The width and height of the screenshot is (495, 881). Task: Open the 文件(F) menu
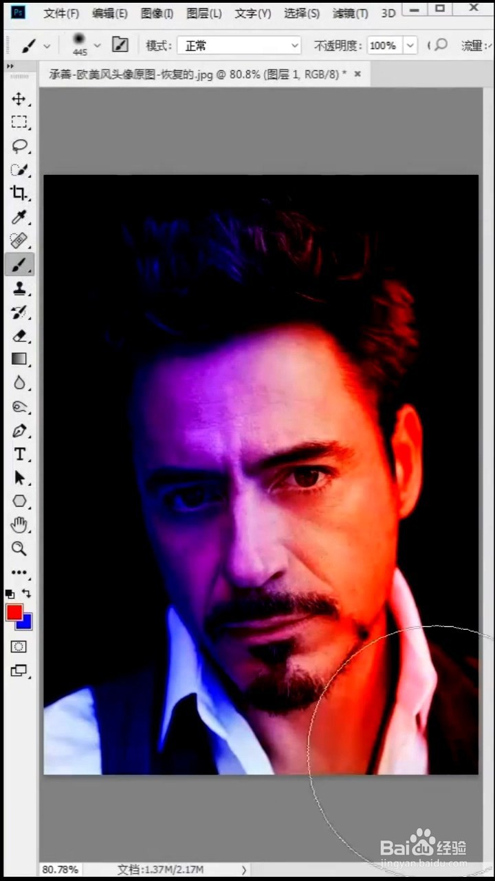coord(61,13)
